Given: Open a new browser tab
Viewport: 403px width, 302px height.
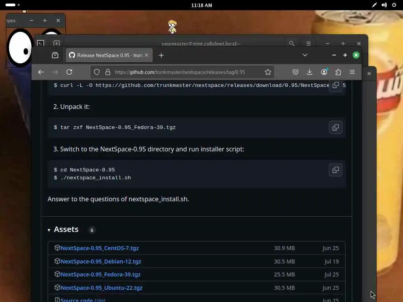Looking at the screenshot, I should 161,55.
